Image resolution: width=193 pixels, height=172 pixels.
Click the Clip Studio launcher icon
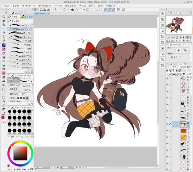point(36,10)
